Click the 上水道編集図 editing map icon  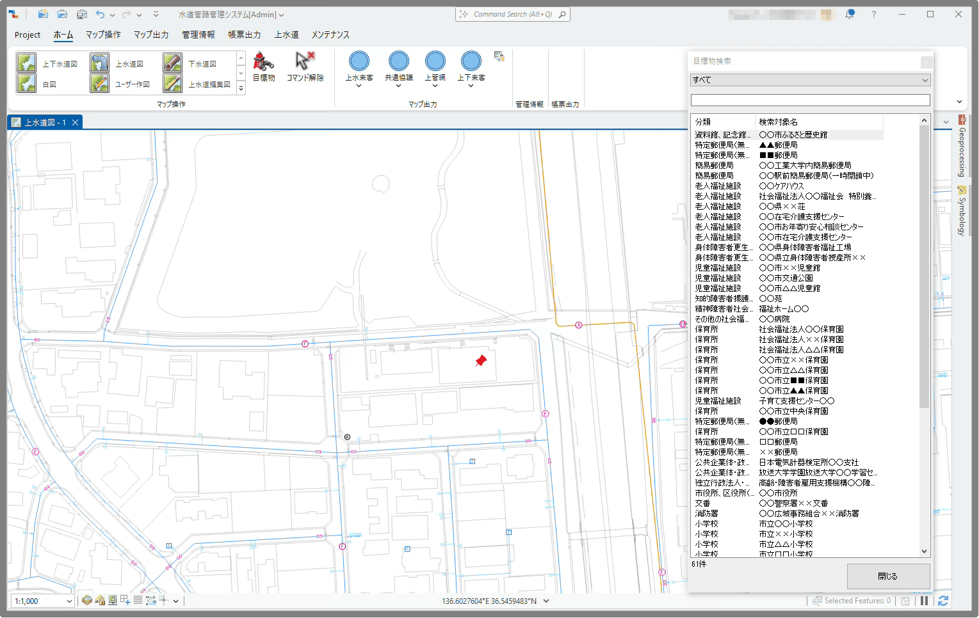173,84
